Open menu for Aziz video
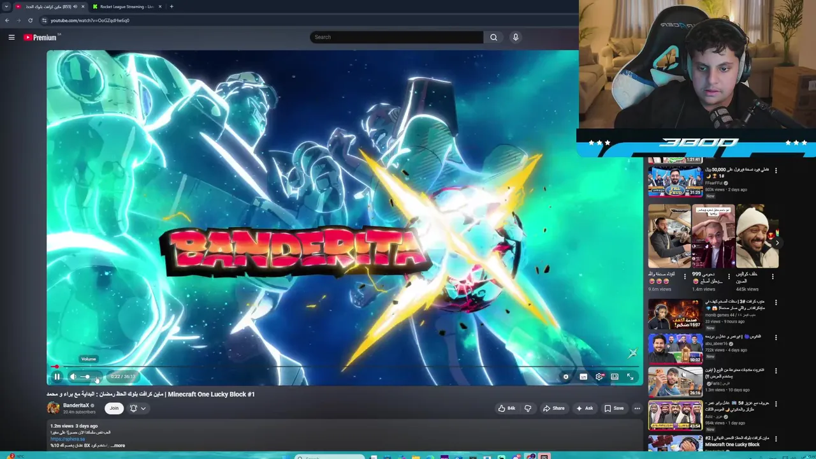The image size is (816, 459). [776, 405]
